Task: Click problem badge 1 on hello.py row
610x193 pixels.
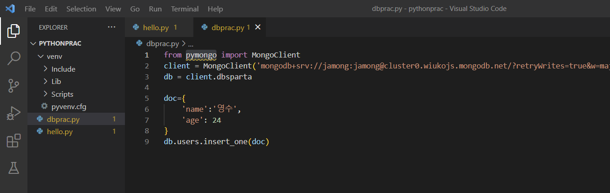Action: 114,131
